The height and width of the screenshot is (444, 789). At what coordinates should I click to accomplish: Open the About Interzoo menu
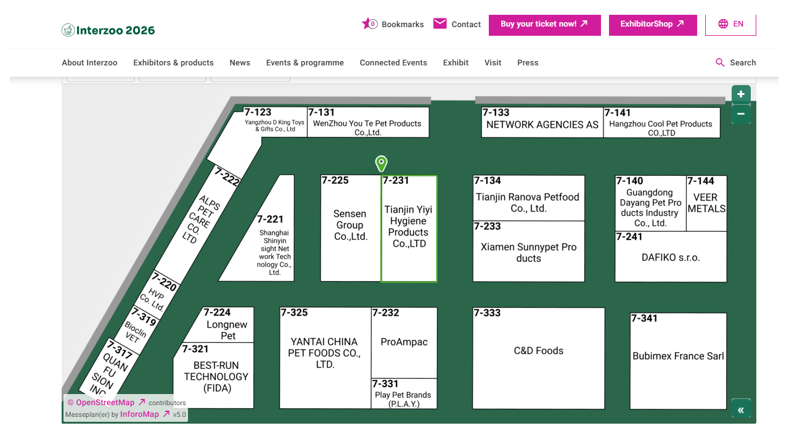coord(89,62)
